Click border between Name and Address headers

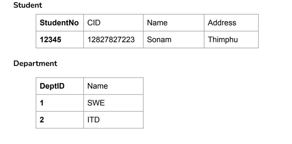[x=204, y=23]
